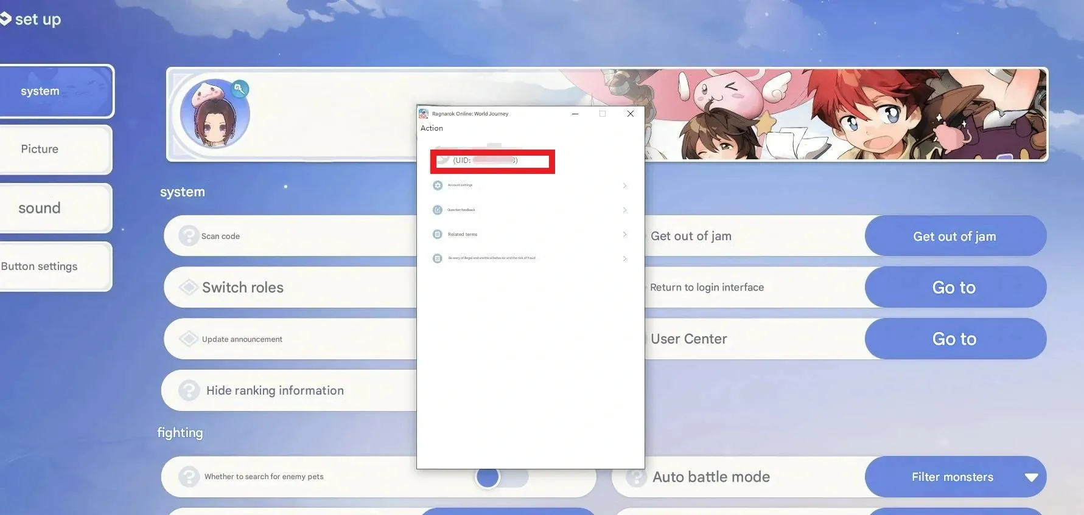Image resolution: width=1084 pixels, height=515 pixels.
Task: Click the diamond icon beside Switch roles
Action: point(189,287)
